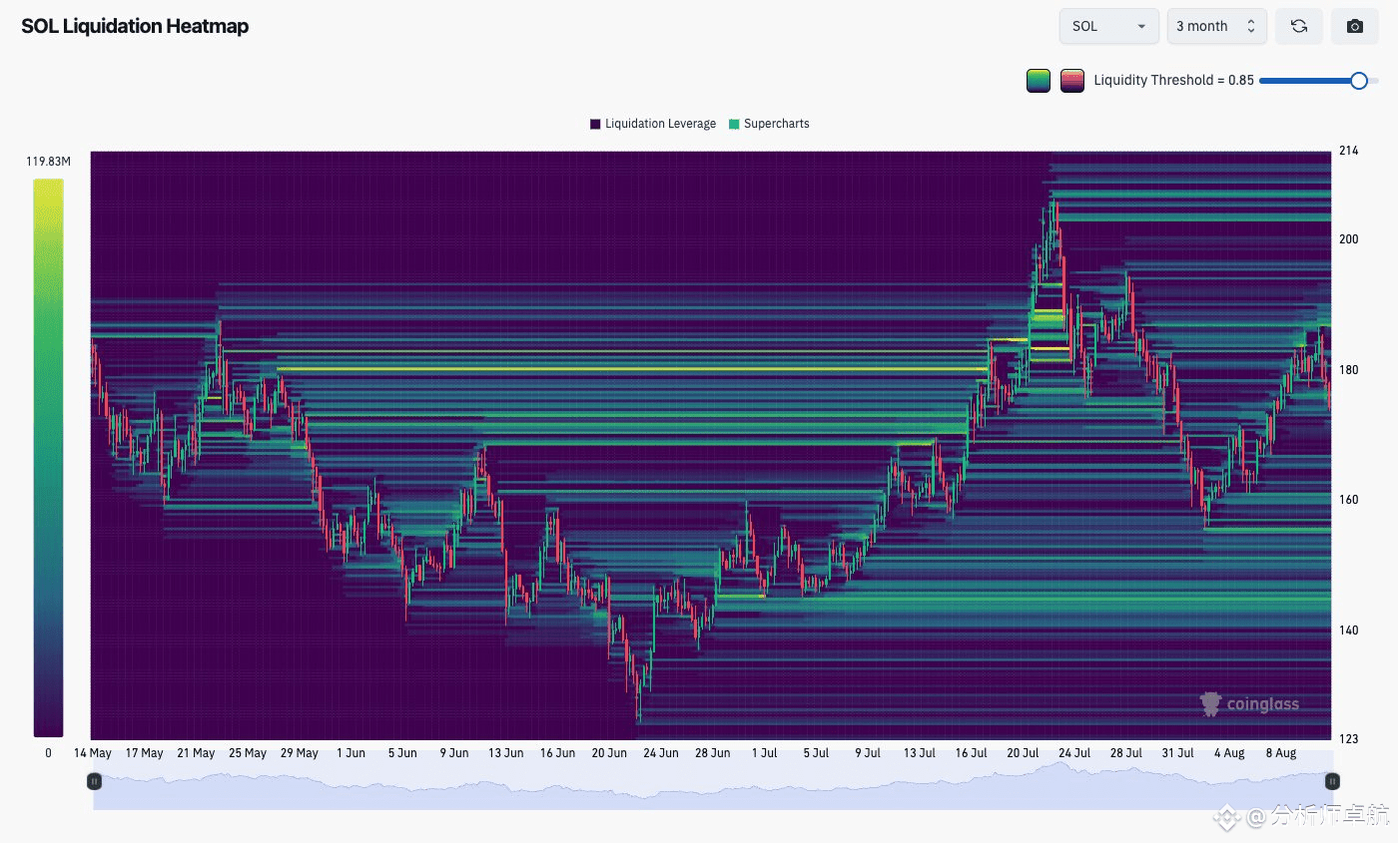Click the camera screenshot icon
The width and height of the screenshot is (1398, 843).
pyautogui.click(x=1354, y=26)
